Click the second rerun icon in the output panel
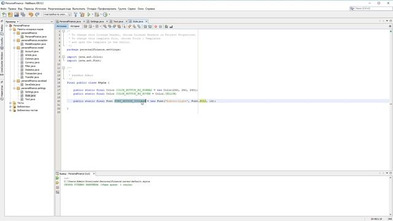Screen dimensions: 393x221 [x=57, y=183]
